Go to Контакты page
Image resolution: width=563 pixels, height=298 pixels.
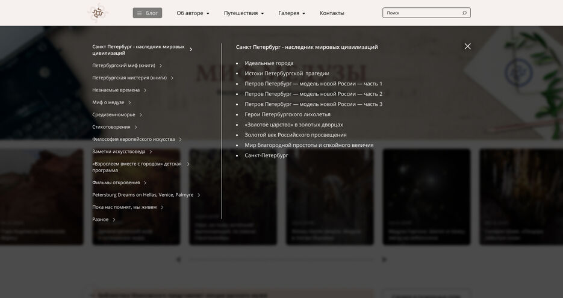332,13
